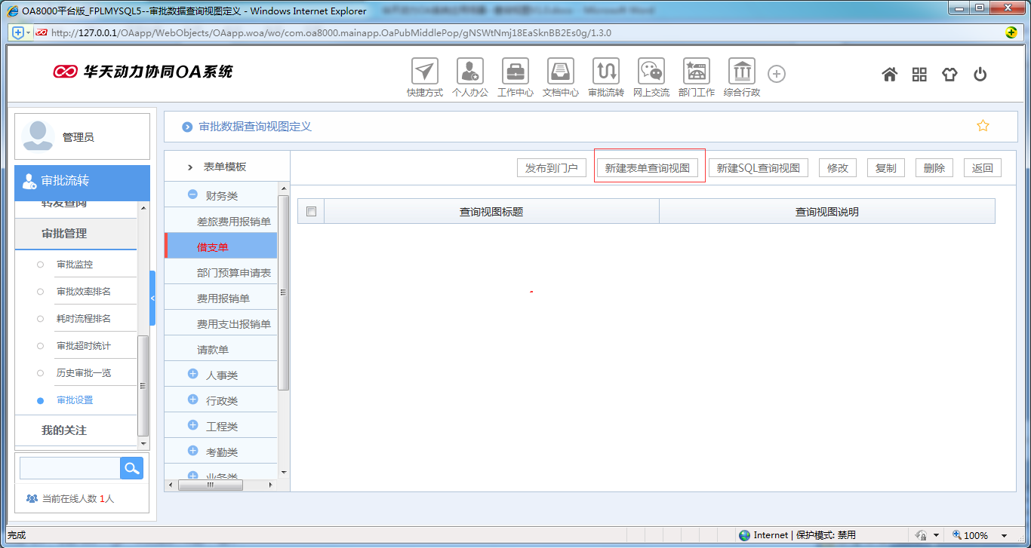Select the 审批超时统计 menu bullet
The width and height of the screenshot is (1031, 548).
[41, 346]
